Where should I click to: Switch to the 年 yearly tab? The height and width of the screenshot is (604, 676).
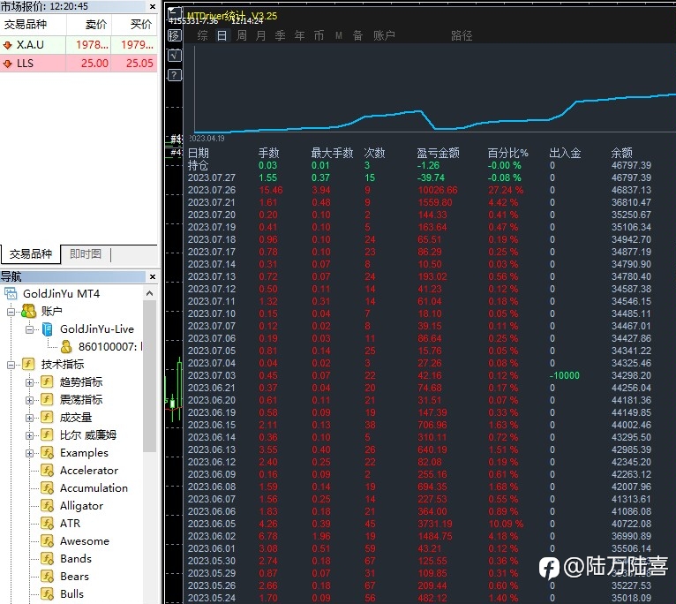(300, 35)
